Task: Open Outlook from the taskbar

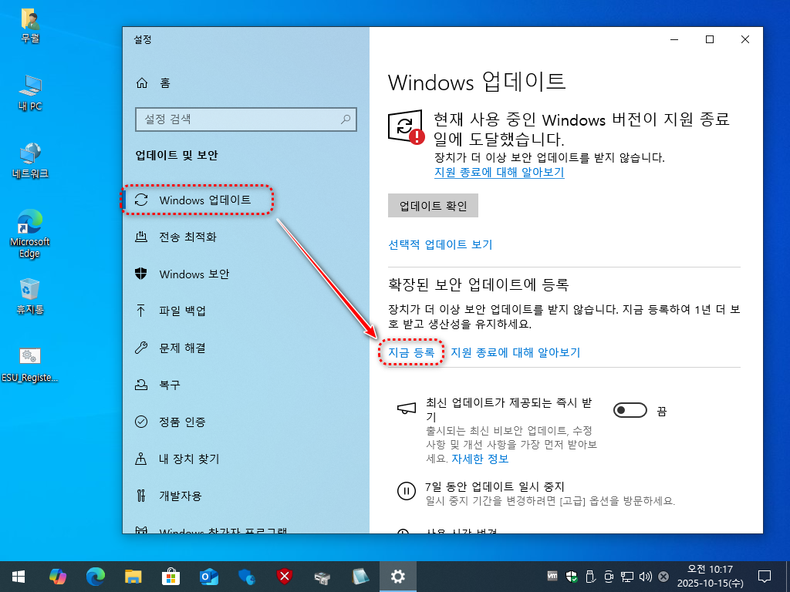Action: 208,577
